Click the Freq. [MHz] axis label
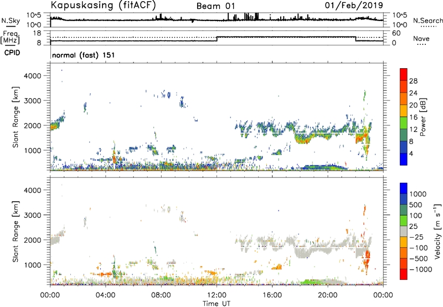 pos(10,37)
